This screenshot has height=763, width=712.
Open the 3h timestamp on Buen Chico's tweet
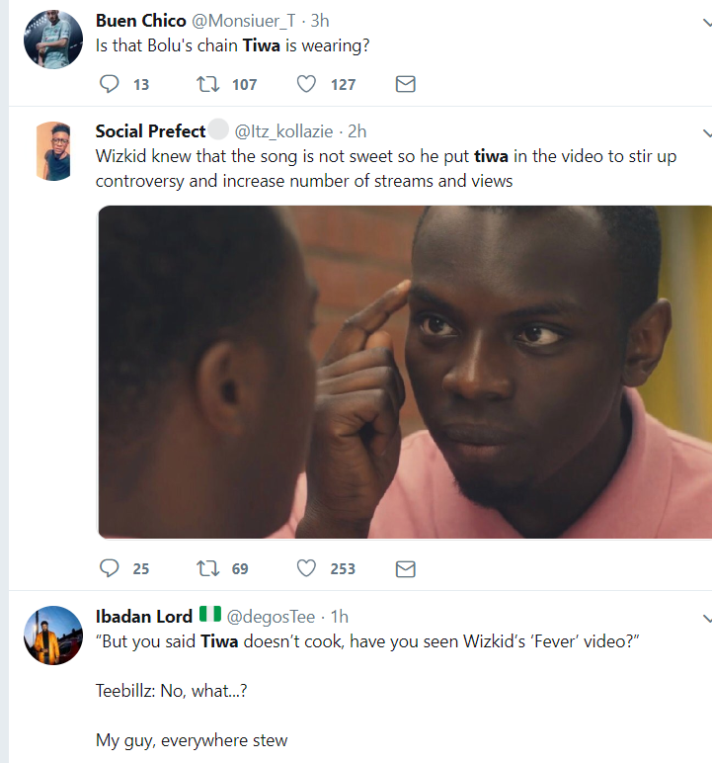(319, 21)
